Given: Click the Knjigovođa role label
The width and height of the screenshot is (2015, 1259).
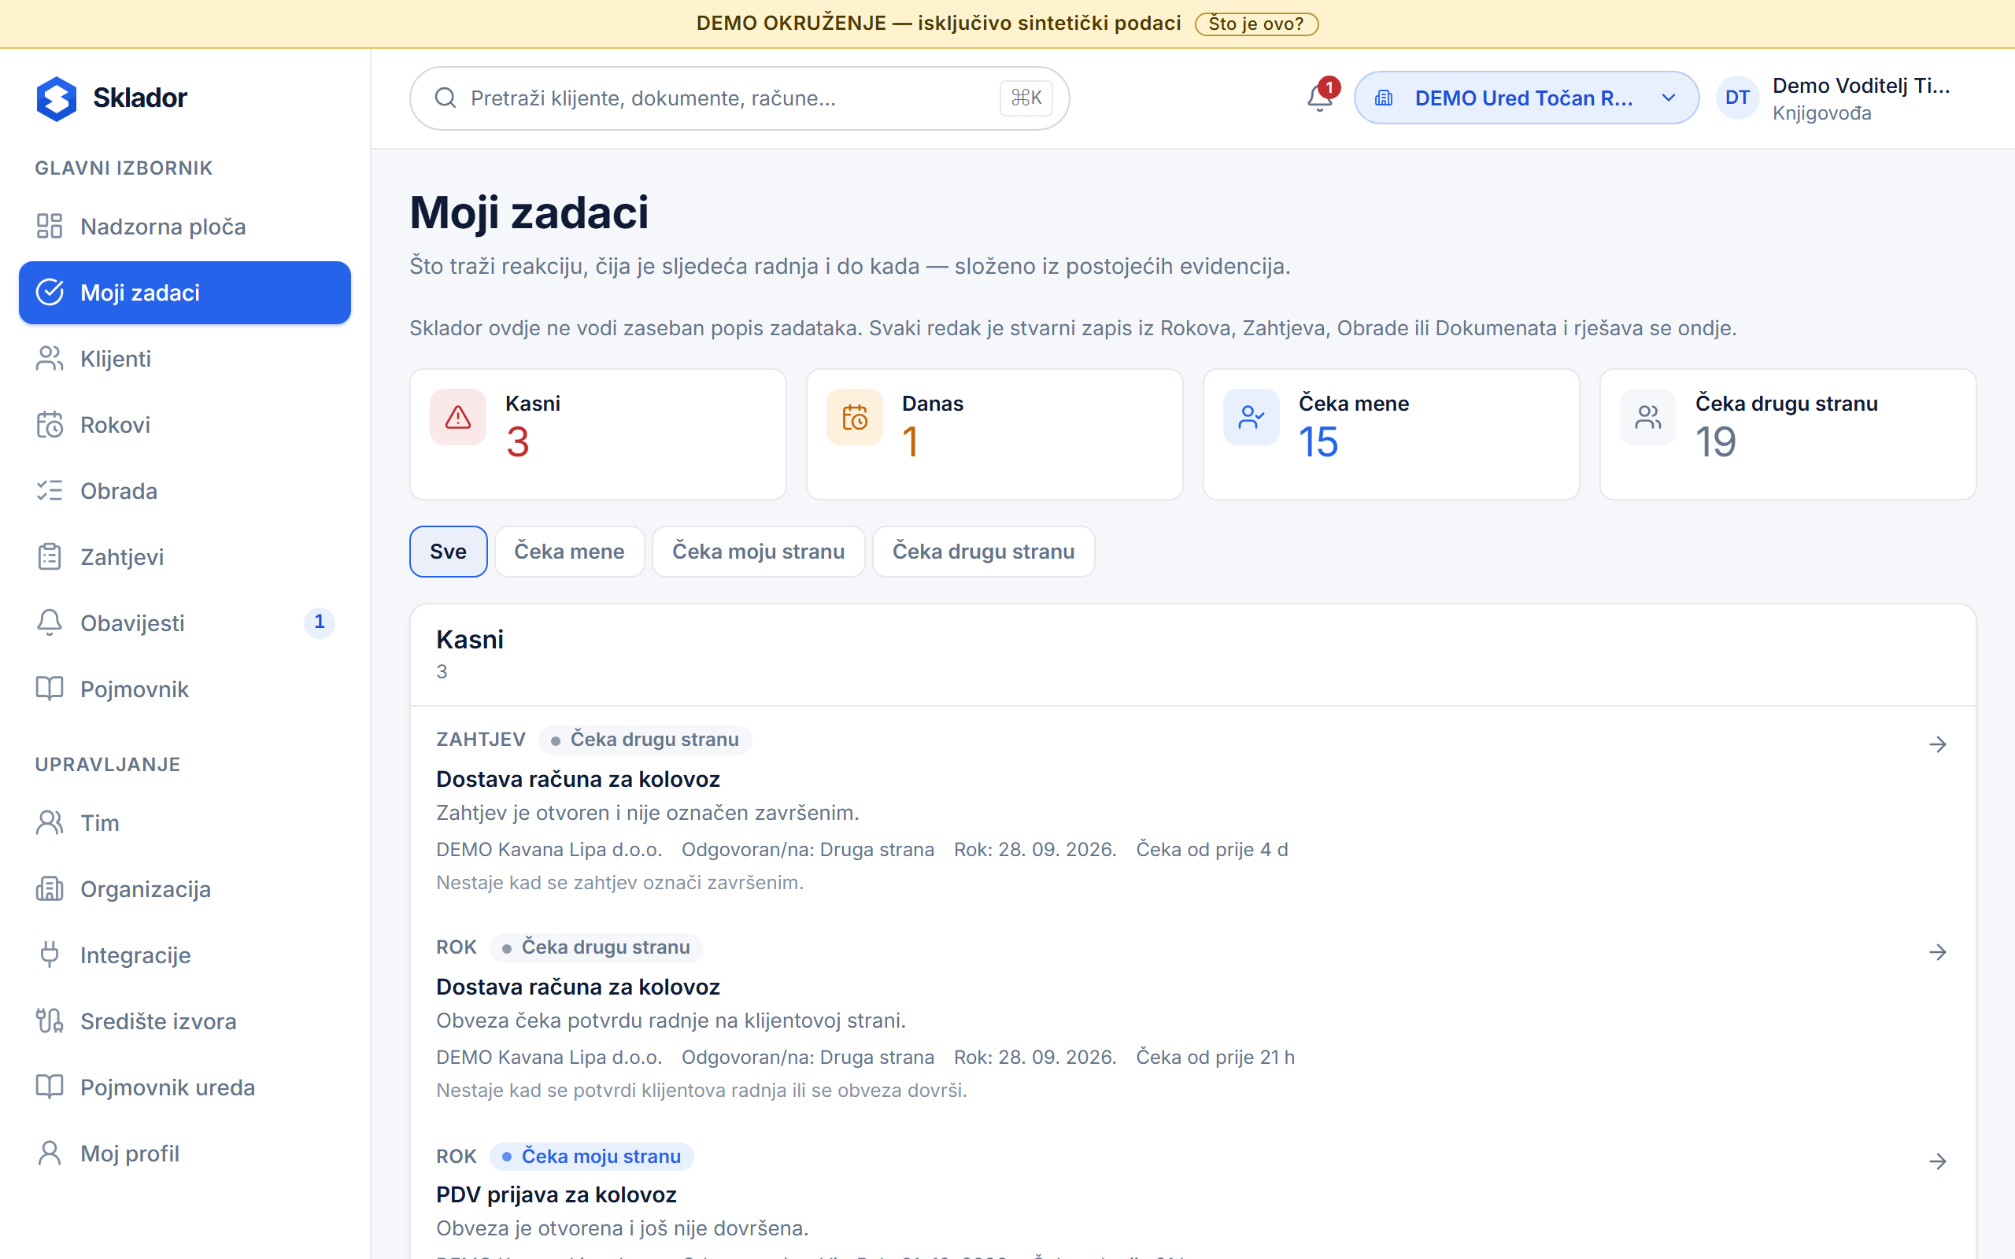Looking at the screenshot, I should pyautogui.click(x=1822, y=113).
